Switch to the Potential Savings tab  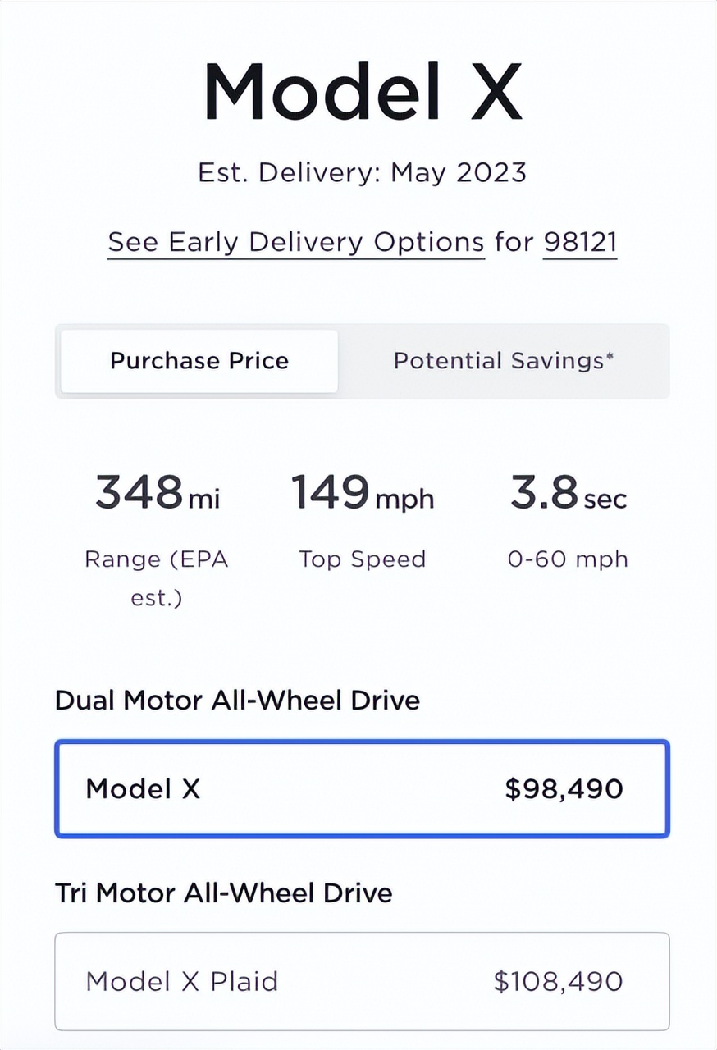(503, 361)
